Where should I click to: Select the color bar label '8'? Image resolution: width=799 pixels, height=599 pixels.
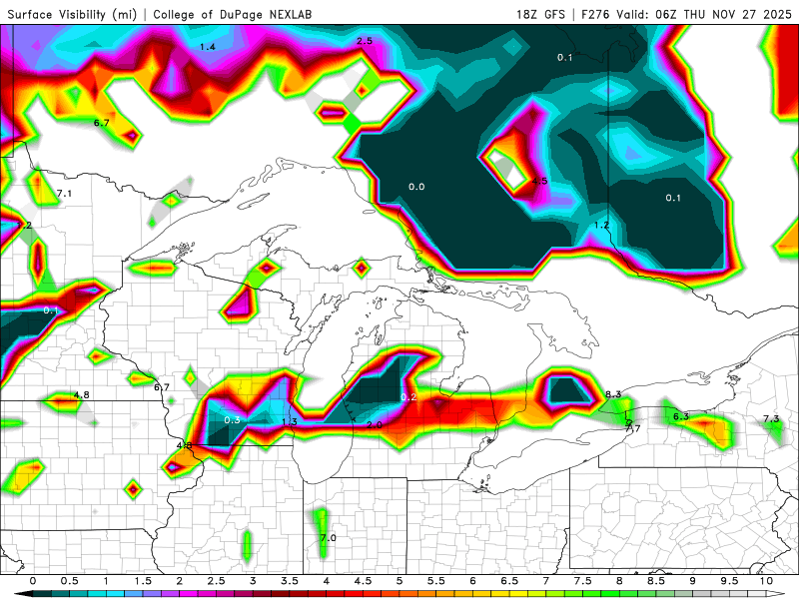(619, 581)
